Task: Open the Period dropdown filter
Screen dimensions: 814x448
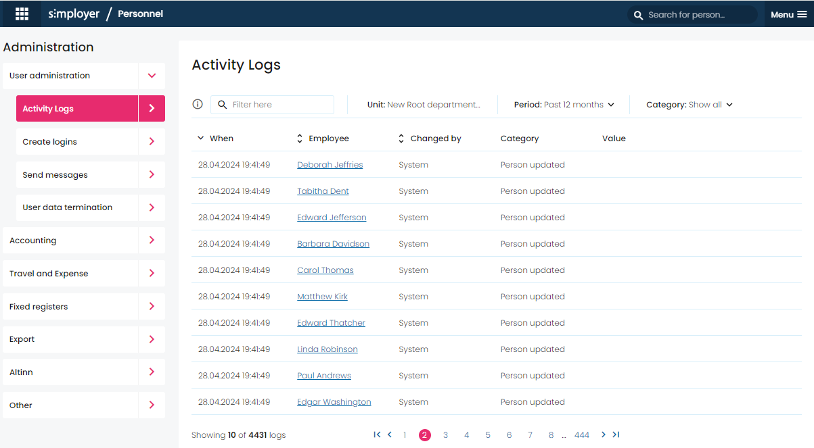Action: [x=564, y=105]
